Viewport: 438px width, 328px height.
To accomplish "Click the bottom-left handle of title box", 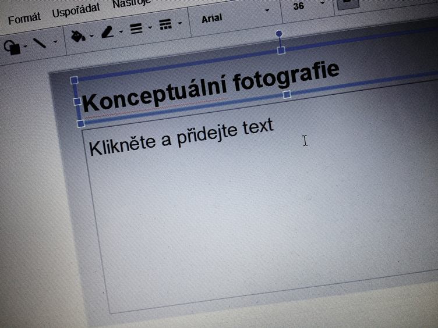I will click(x=81, y=123).
